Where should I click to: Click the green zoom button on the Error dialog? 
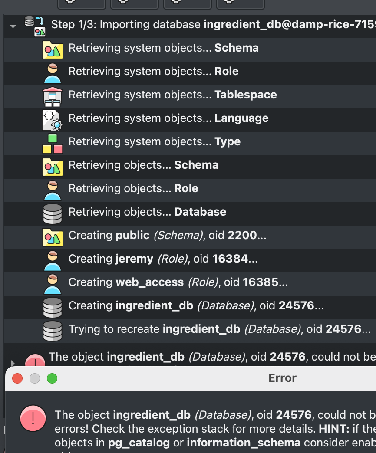point(52,378)
